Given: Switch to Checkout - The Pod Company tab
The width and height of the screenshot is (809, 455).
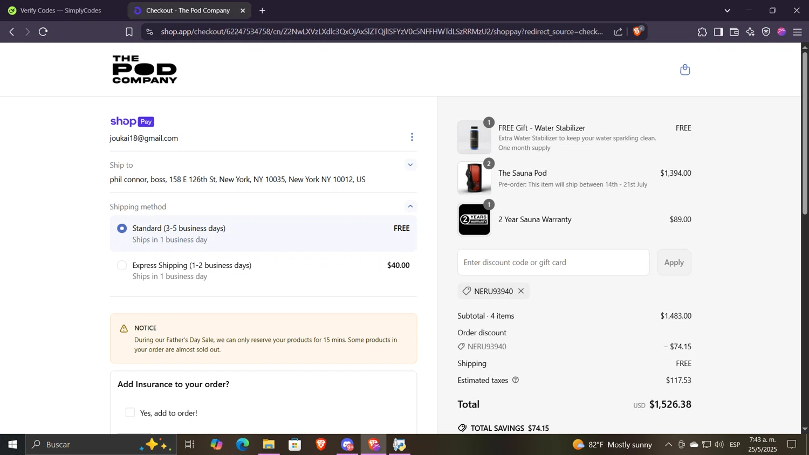Looking at the screenshot, I should [188, 10].
